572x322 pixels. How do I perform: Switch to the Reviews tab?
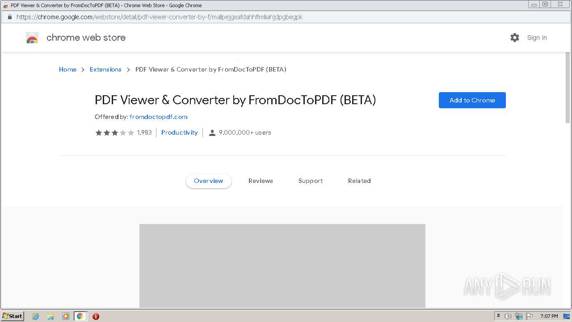(x=261, y=181)
